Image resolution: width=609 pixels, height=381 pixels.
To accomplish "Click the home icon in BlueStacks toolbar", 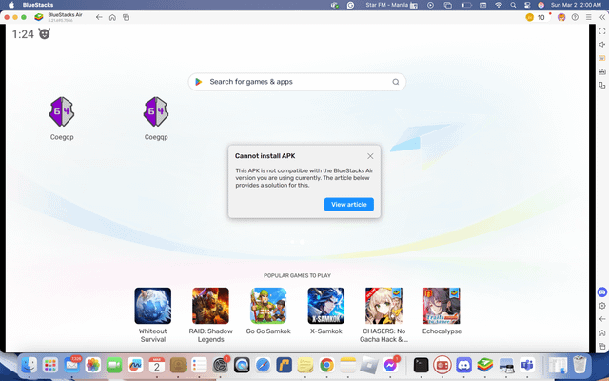I will 112,17.
